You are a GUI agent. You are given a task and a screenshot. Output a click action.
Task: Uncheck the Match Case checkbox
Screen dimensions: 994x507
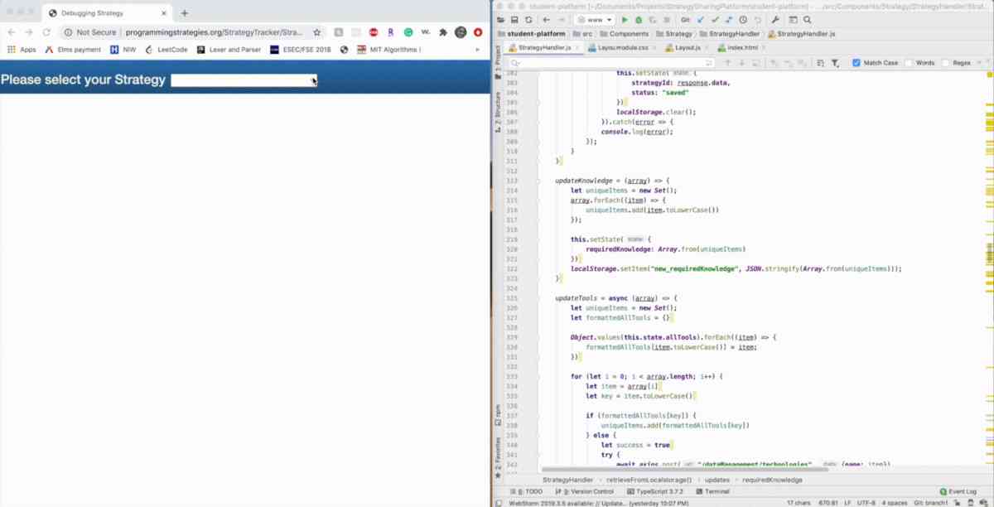click(x=856, y=63)
